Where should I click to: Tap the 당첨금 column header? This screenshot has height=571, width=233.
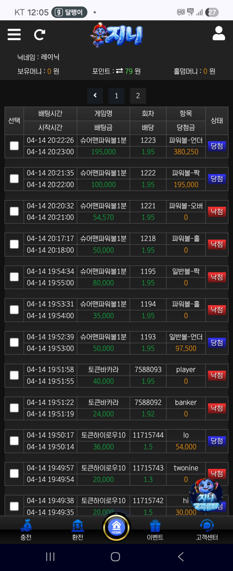point(186,127)
